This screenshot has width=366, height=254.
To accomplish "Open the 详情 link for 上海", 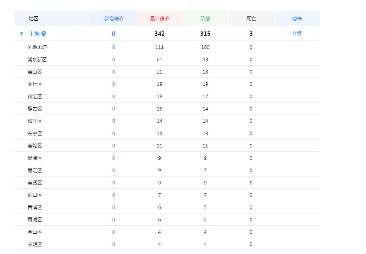I will pos(297,33).
